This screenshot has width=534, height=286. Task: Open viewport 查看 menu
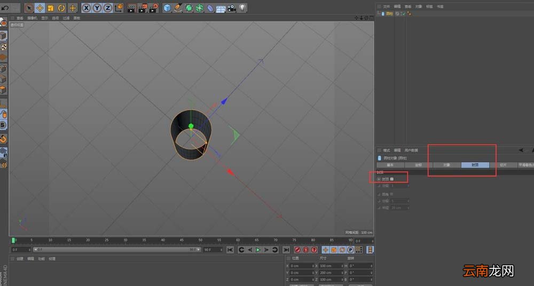tap(20, 18)
